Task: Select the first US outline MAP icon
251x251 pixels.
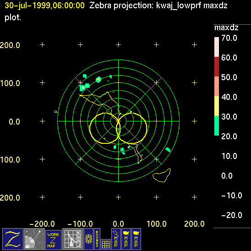Action: (126, 239)
